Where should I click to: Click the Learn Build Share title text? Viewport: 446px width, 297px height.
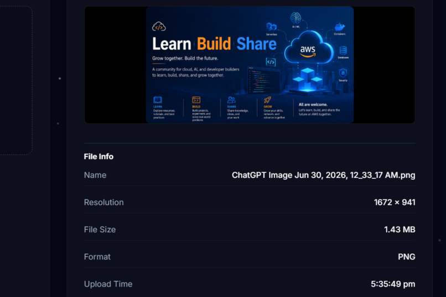[x=214, y=44]
